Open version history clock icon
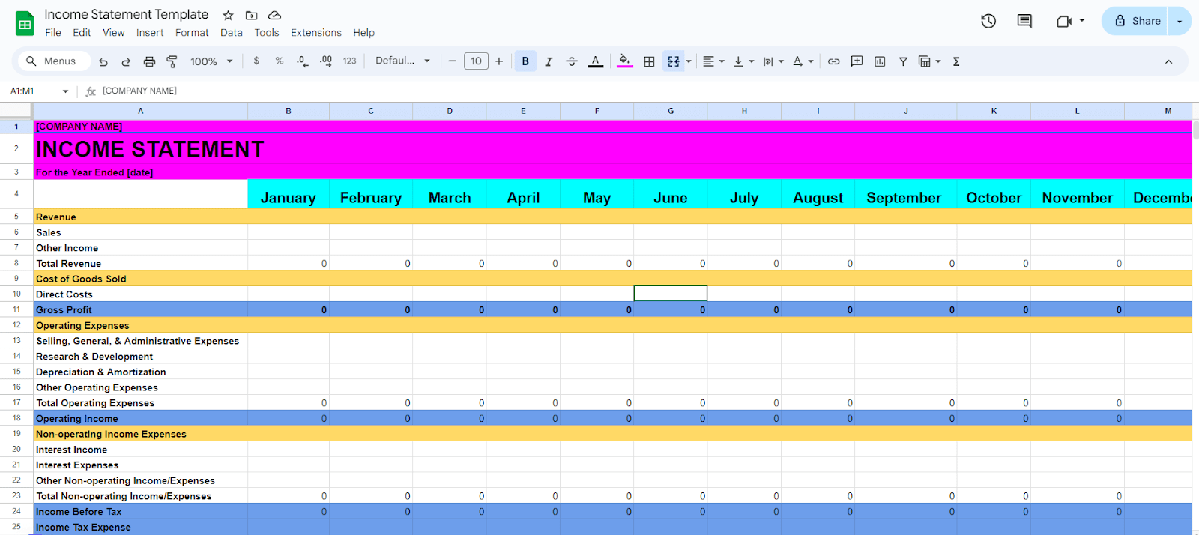 click(988, 21)
